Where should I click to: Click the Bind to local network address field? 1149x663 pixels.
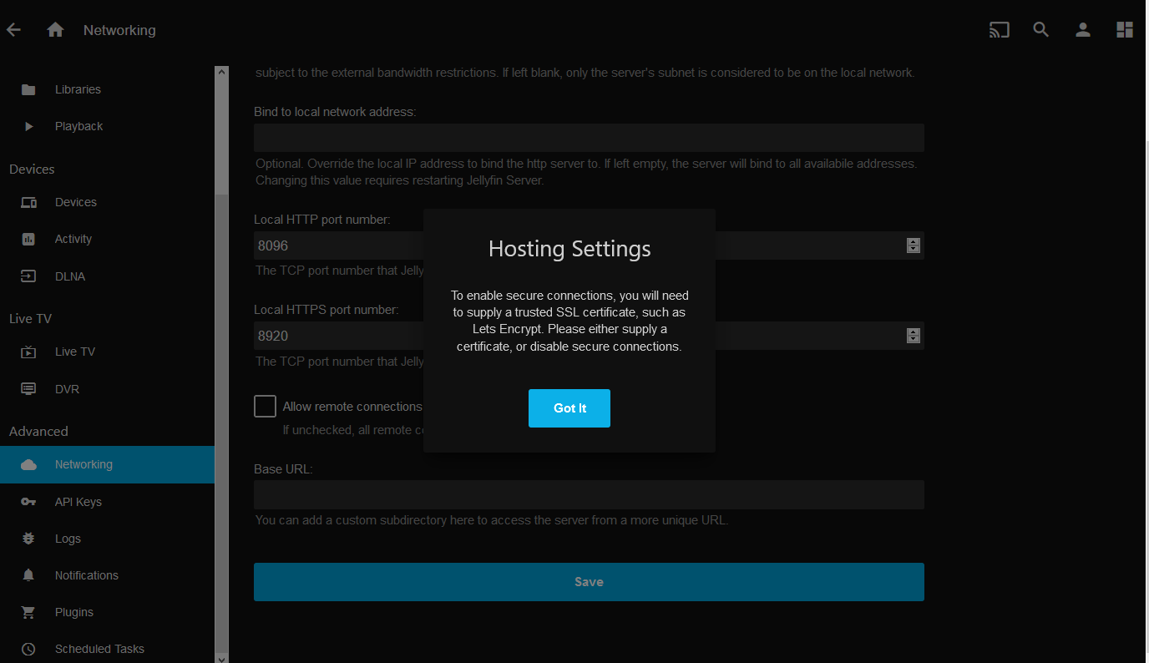(589, 138)
